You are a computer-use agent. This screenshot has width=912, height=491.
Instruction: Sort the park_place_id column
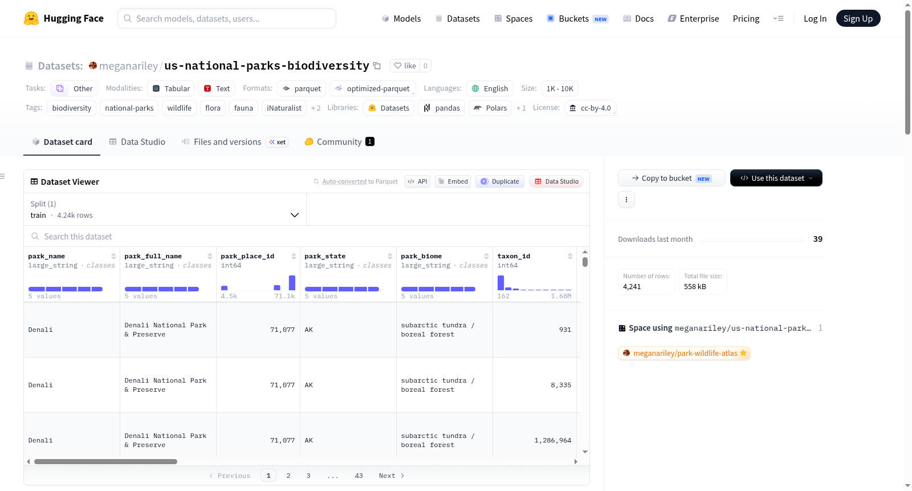(x=294, y=257)
